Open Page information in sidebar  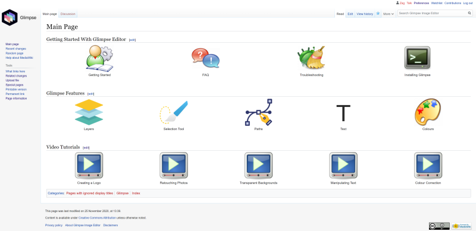[x=16, y=99]
